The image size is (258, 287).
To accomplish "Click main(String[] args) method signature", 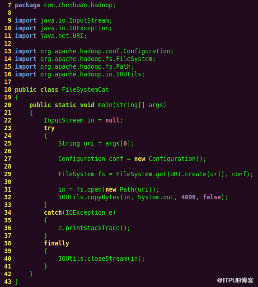I will coord(132,105).
